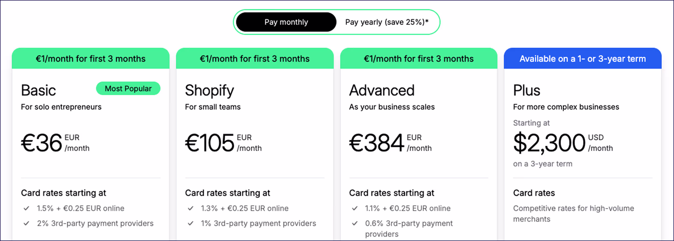Image resolution: width=674 pixels, height=241 pixels.
Task: Click the checkmark beside 0.6% 3rd-party payment providers
Action: (x=355, y=223)
